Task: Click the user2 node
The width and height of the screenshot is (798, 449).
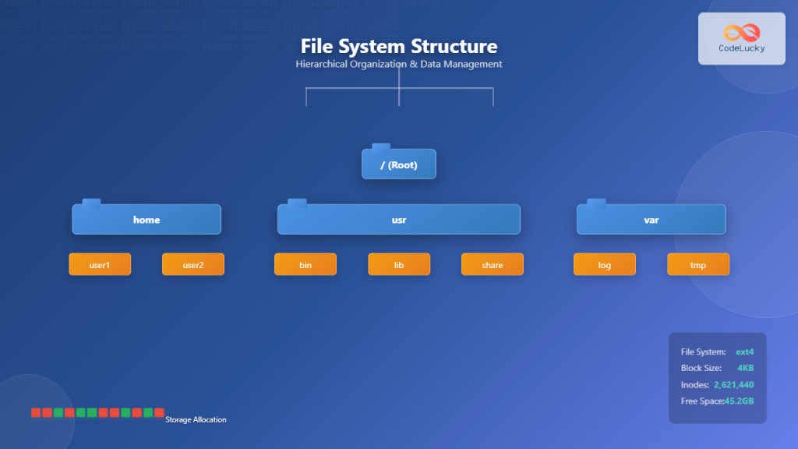Action: pyautogui.click(x=192, y=264)
